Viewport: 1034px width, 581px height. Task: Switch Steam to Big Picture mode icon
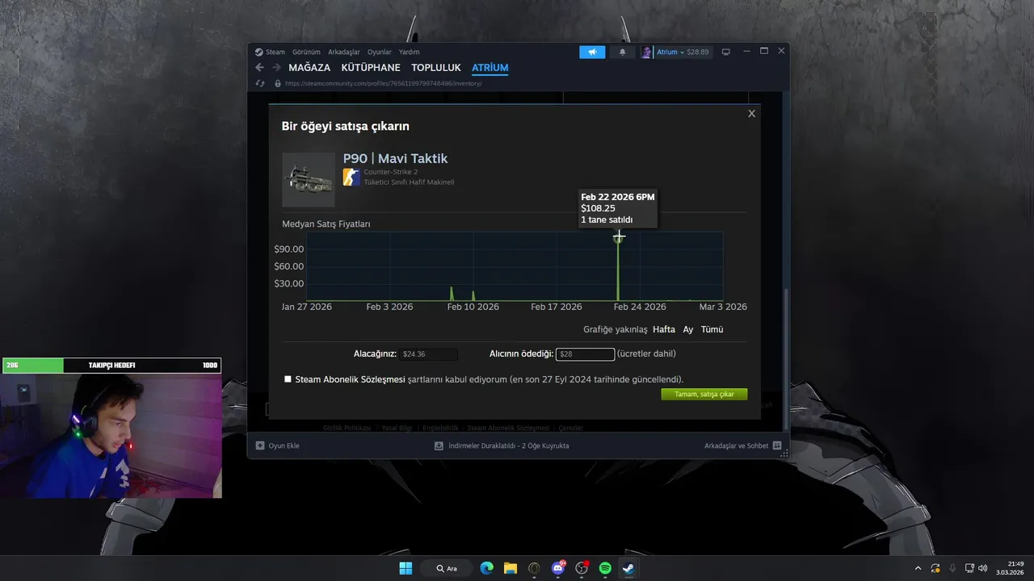[x=725, y=52]
